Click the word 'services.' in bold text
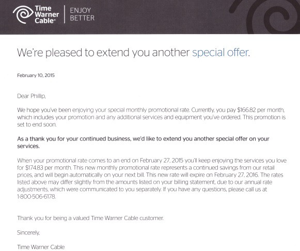This screenshot has height=251, width=300. click(28, 146)
